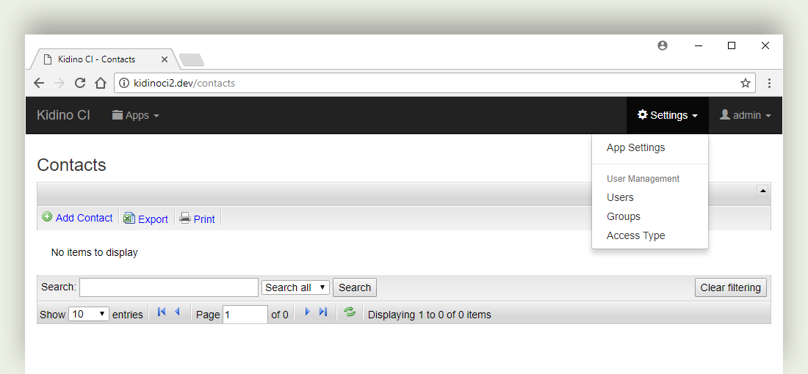Image resolution: width=808 pixels, height=374 pixels.
Task: Jump to the last page icon
Action: (323, 312)
